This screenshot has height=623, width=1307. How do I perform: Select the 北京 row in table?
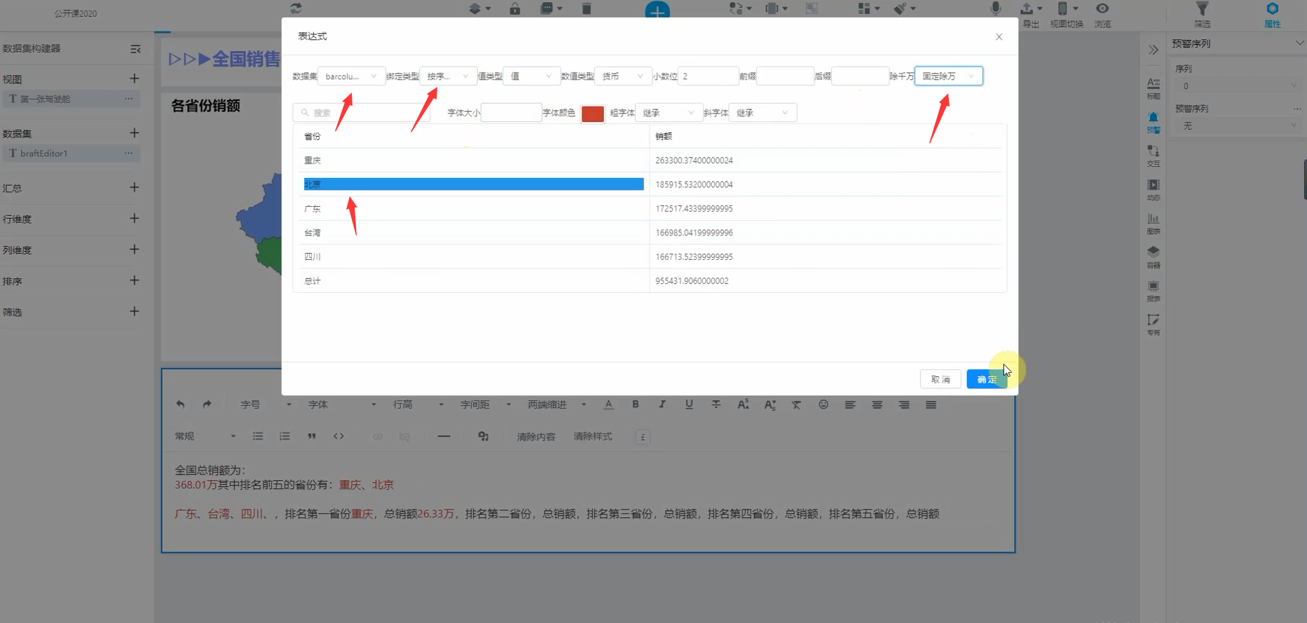coord(474,184)
